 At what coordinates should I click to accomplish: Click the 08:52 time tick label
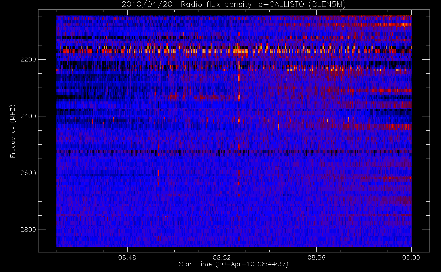[222, 258]
